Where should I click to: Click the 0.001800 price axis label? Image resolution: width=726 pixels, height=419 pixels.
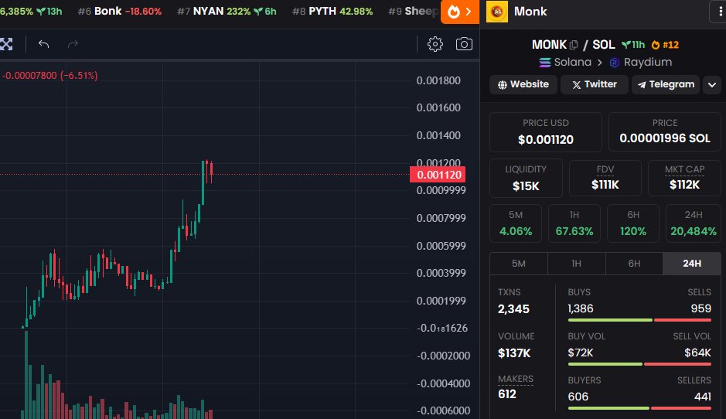tap(438, 80)
